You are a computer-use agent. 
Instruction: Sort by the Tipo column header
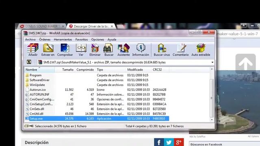pyautogui.click(x=110, y=70)
